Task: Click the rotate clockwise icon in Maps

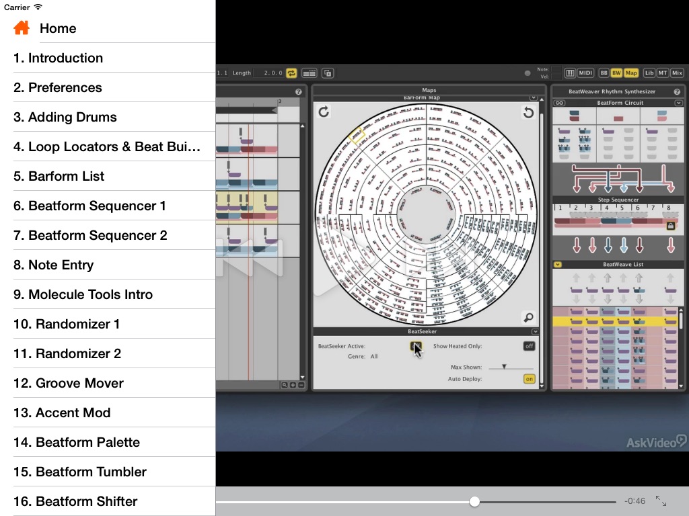Action: [324, 112]
